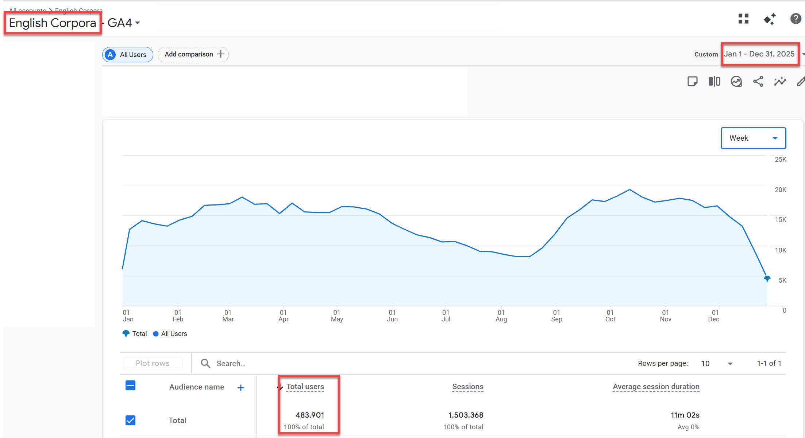Open the report insights chart icon
Viewport: 805px width, 438px height.
(736, 81)
